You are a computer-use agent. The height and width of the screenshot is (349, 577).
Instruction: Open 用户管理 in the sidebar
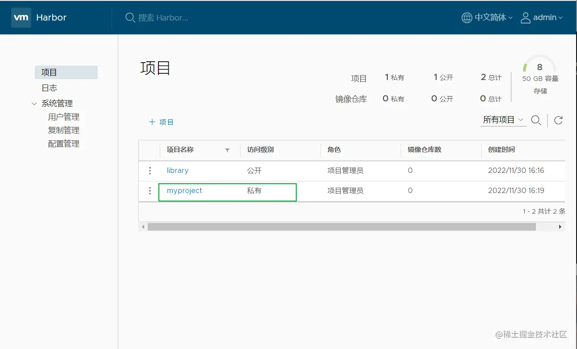click(64, 117)
